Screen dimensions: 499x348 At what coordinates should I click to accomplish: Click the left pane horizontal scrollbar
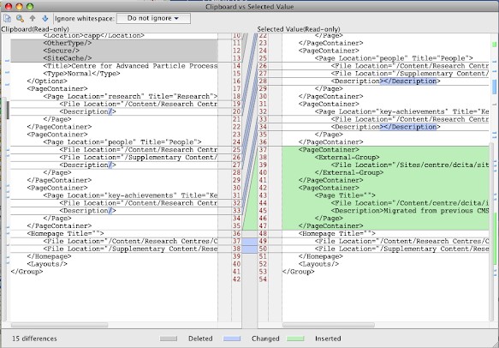[60, 325]
